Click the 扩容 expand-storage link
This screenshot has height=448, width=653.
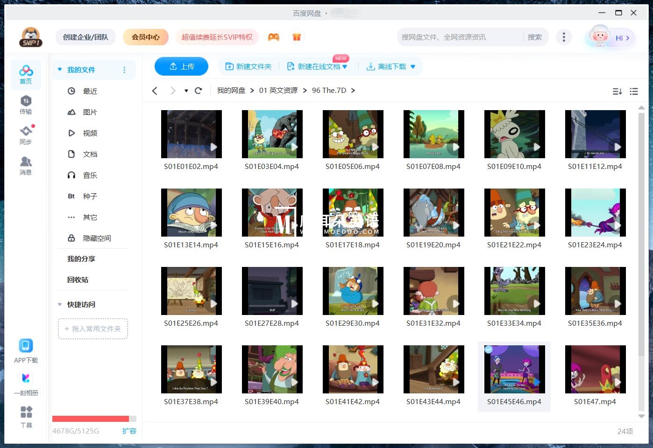tap(129, 431)
